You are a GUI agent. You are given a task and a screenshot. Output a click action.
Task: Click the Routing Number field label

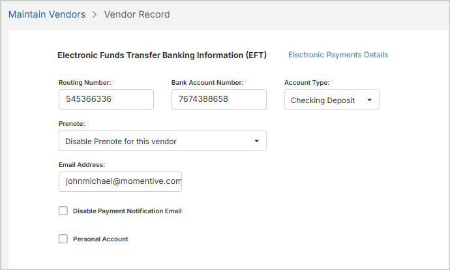coord(84,83)
